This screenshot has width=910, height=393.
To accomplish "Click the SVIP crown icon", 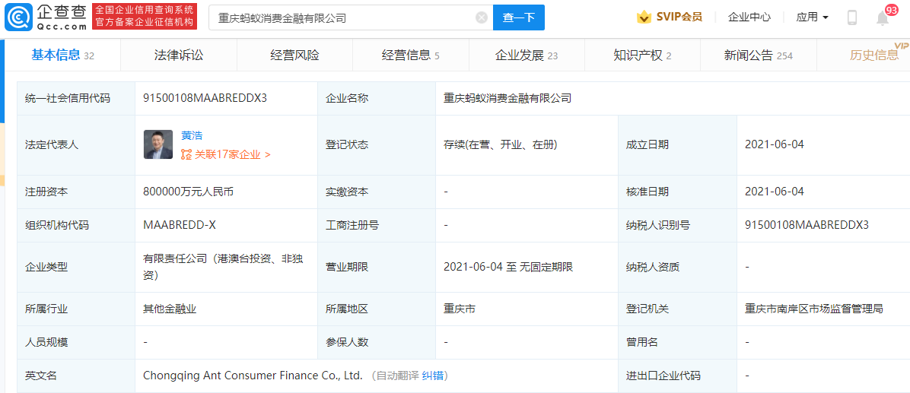I will click(644, 17).
